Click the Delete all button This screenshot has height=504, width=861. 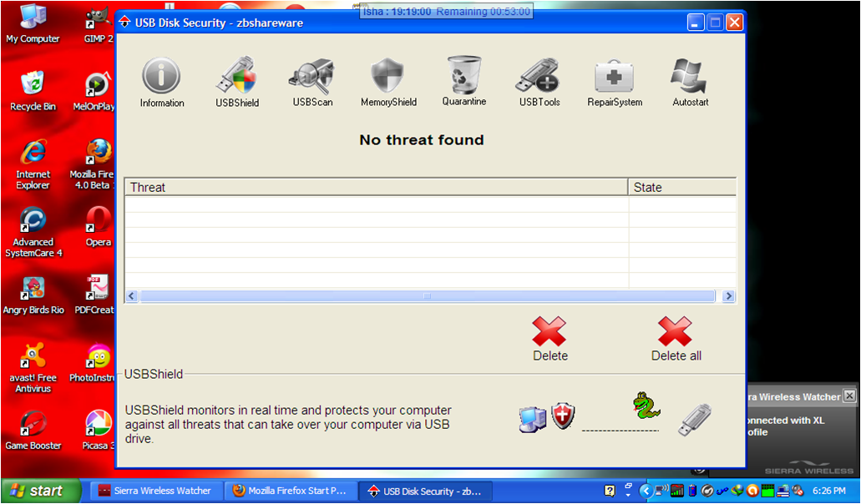676,332
